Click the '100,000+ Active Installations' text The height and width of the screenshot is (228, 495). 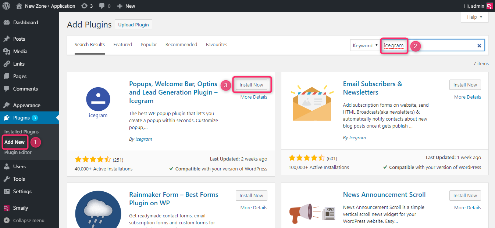pyautogui.click(x=319, y=167)
